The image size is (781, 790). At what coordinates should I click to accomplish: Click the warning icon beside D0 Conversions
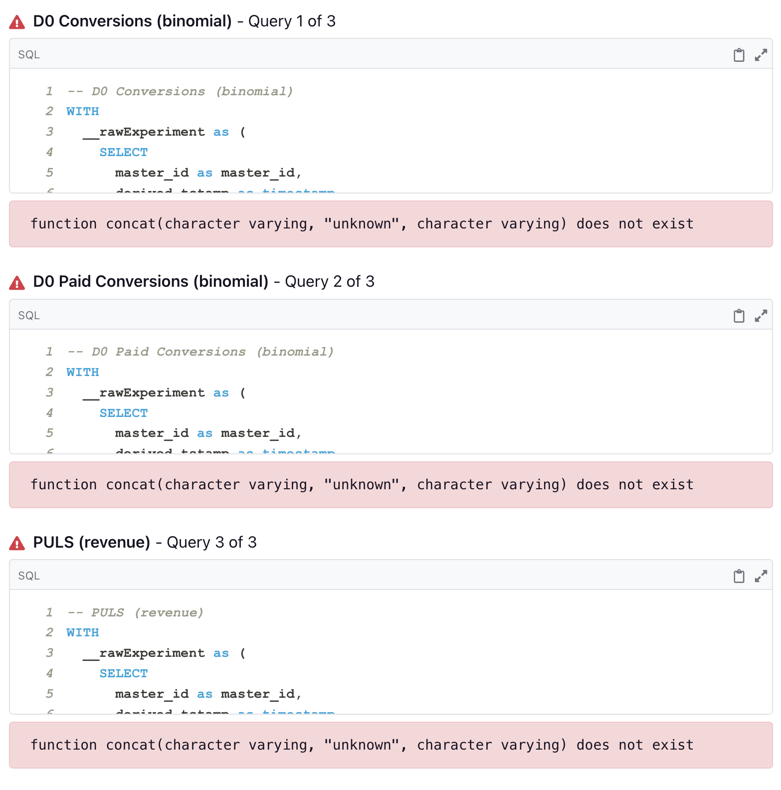(x=16, y=21)
